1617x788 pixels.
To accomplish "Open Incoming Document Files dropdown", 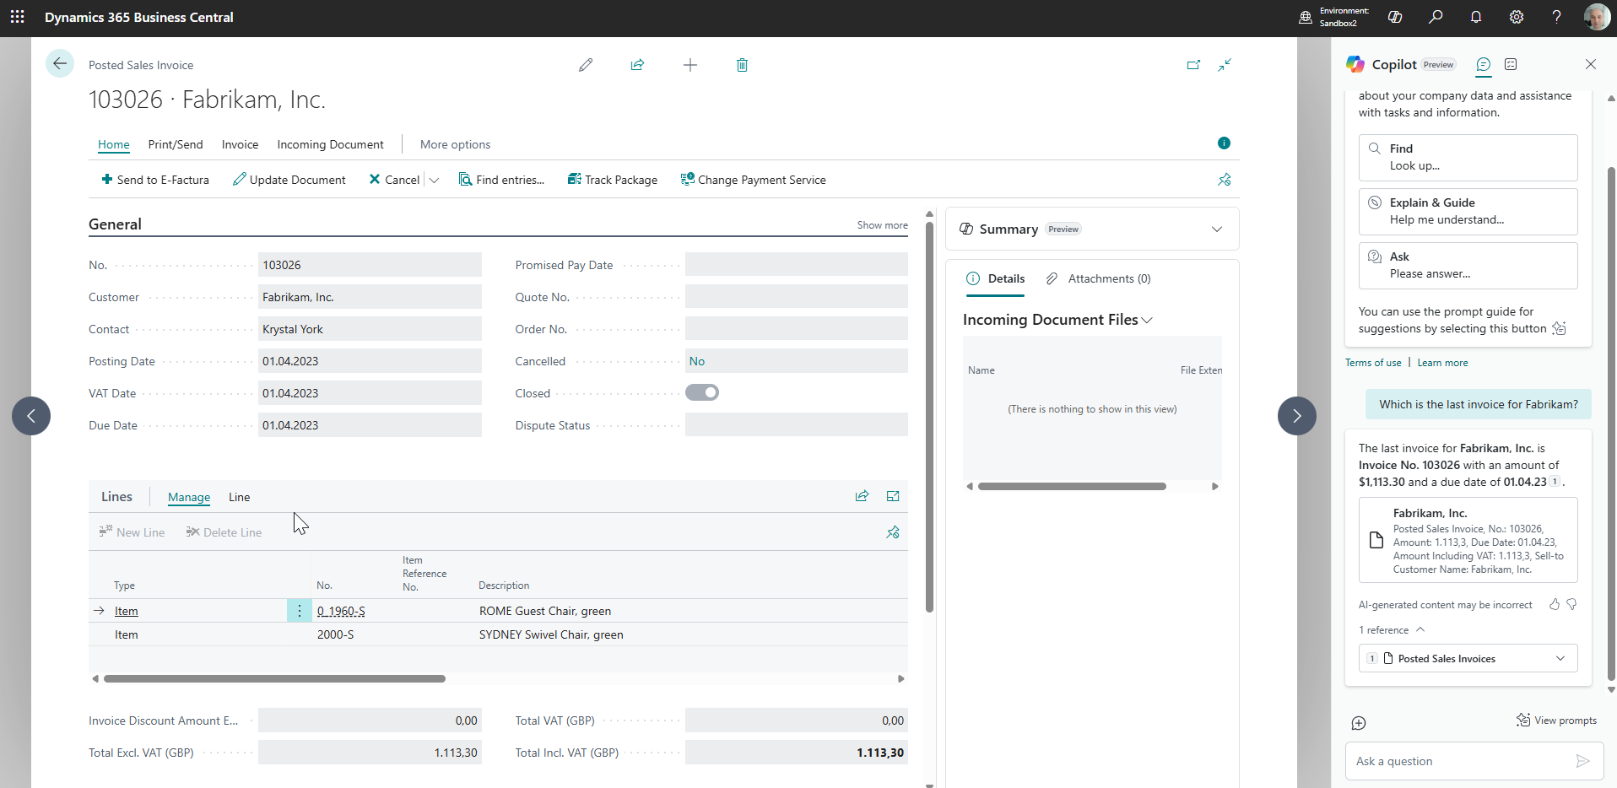I will (1146, 320).
